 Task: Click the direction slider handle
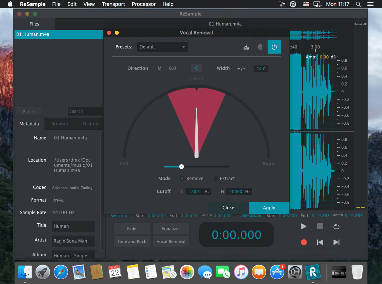pos(181,166)
